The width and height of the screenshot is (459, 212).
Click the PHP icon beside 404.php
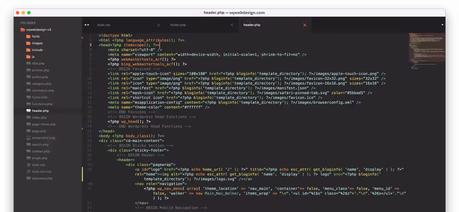(29, 63)
